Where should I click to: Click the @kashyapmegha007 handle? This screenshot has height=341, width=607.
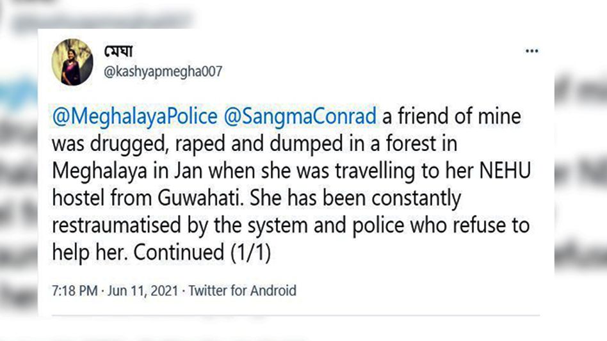163,72
